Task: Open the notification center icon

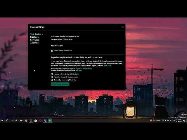Action: [x=184, y=120]
